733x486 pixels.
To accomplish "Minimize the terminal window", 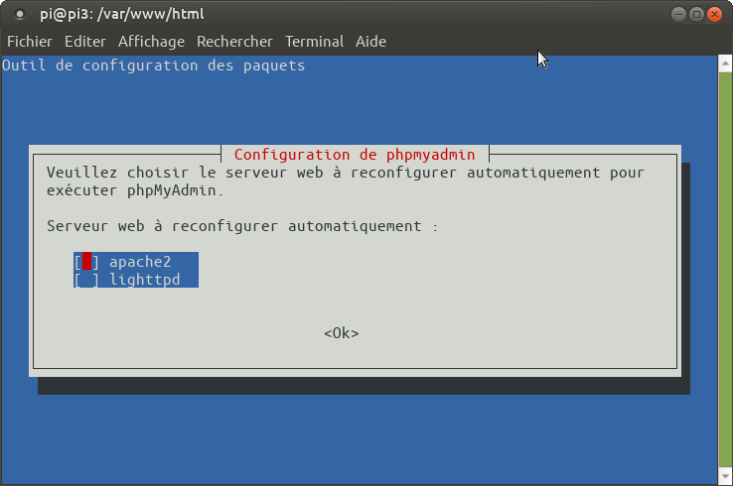I will pyautogui.click(x=677, y=14).
